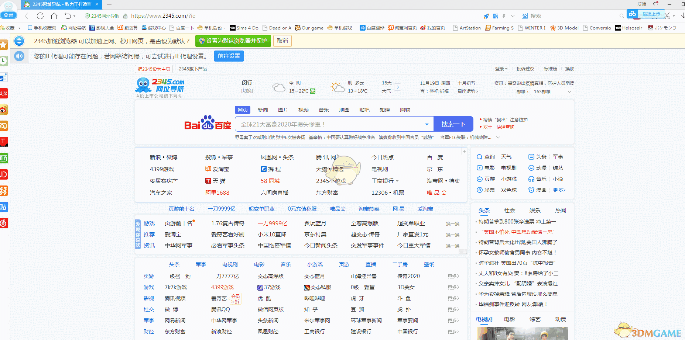Viewport: 685px width, 340px height.
Task: Open Toutiao (头条) from the left sidebar
Action: click(x=4, y=93)
